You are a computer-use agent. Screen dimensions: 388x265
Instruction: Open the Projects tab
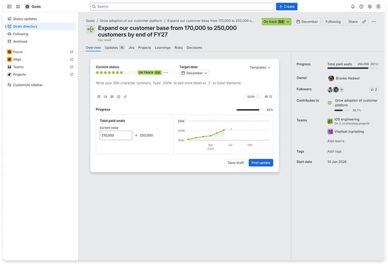click(x=144, y=48)
